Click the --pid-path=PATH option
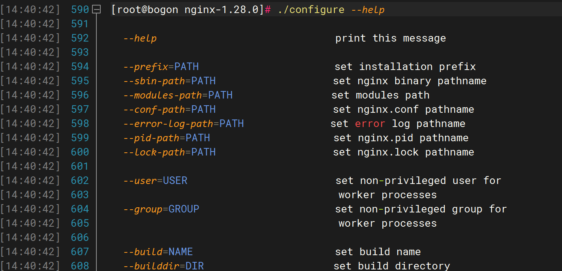The height and width of the screenshot is (271, 562). click(167, 138)
